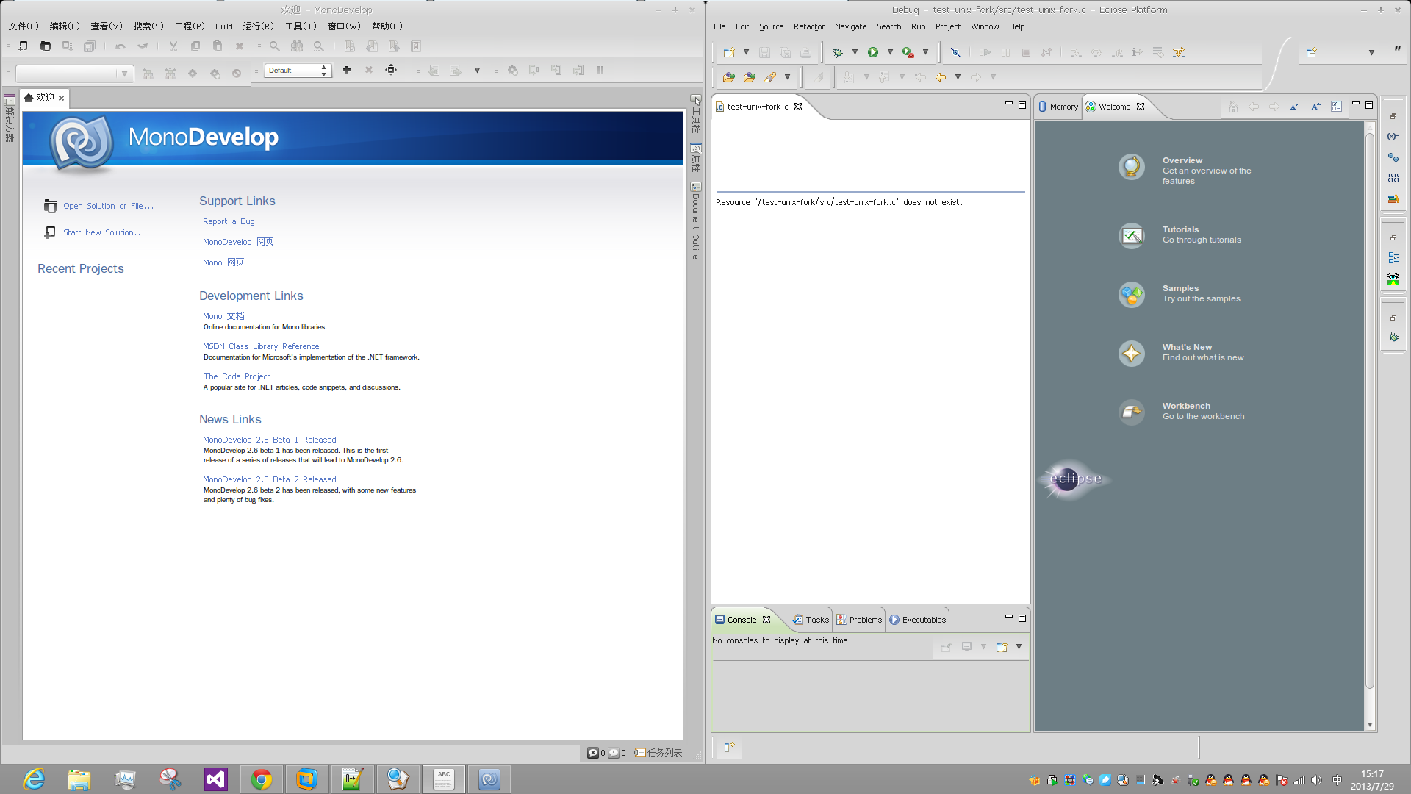The width and height of the screenshot is (1411, 794).
Task: Click the Pause debugger icon in MonoDevelop toolbar
Action: 600,70
